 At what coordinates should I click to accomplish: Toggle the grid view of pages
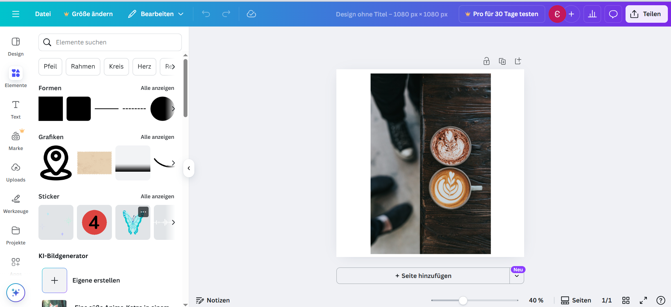pyautogui.click(x=626, y=300)
